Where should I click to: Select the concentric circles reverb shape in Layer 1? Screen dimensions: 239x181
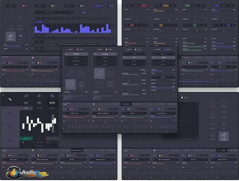click(70, 84)
